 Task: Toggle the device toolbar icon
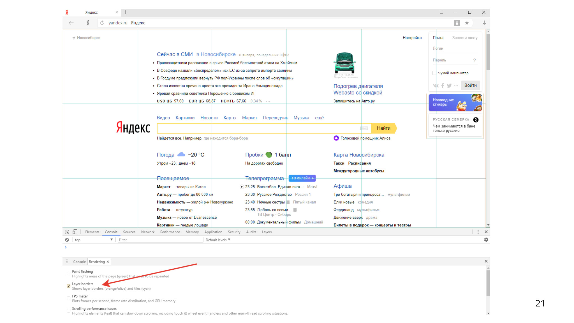tap(75, 232)
